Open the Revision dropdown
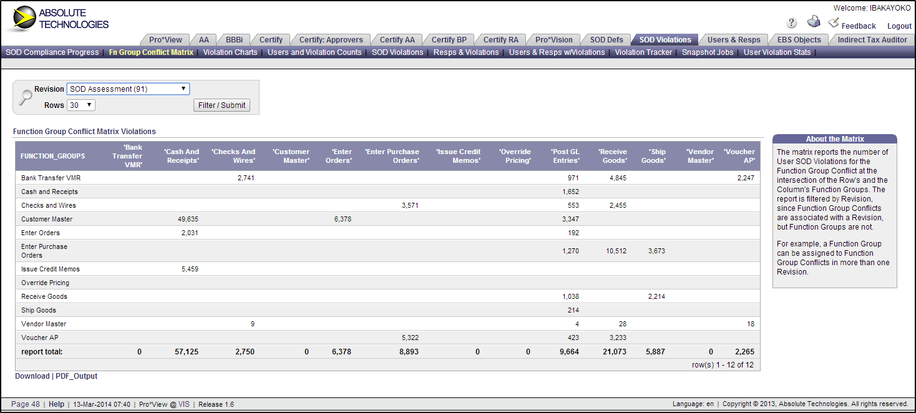The image size is (916, 413). 128,89
